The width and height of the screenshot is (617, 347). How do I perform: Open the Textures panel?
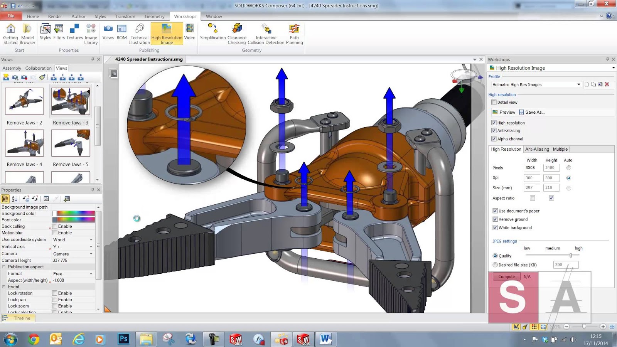point(74,33)
